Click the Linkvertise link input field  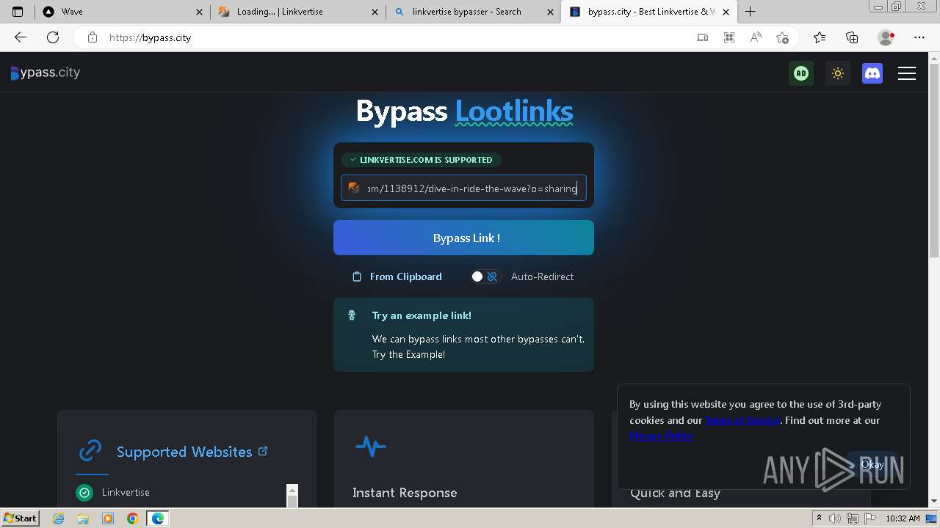(x=463, y=188)
